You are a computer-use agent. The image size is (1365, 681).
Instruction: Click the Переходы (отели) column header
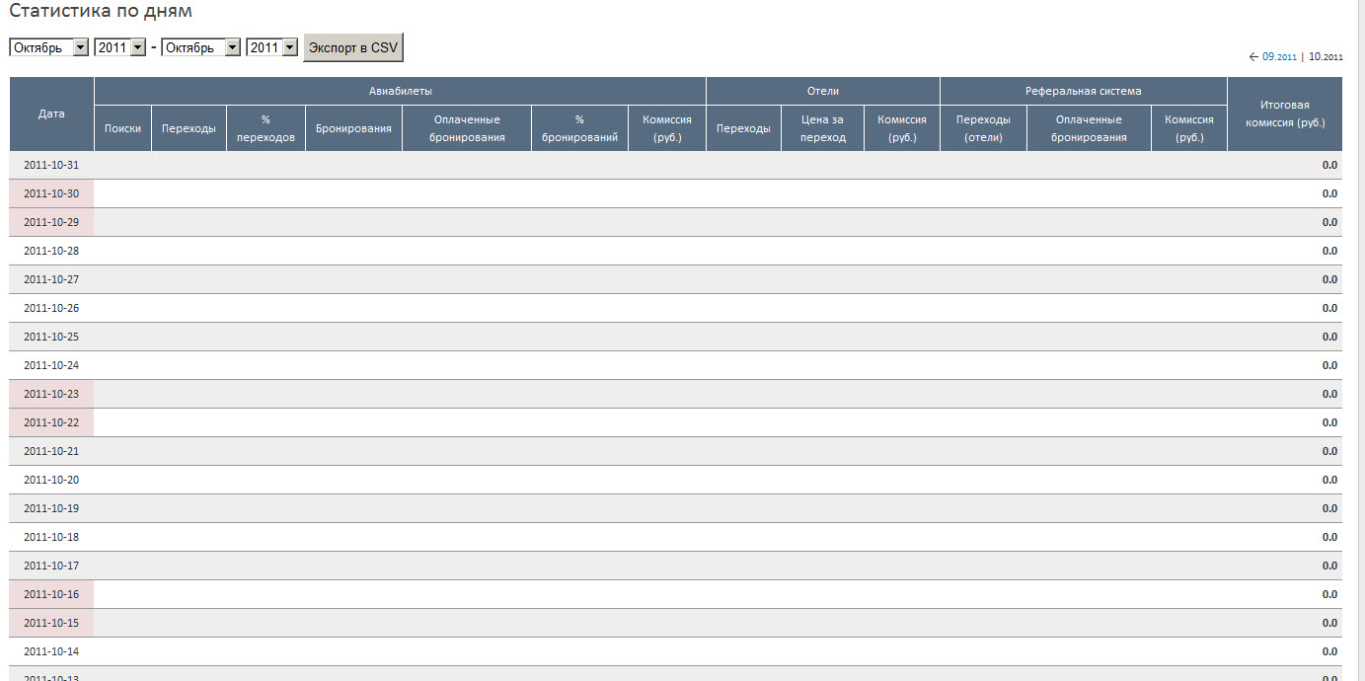pyautogui.click(x=983, y=129)
